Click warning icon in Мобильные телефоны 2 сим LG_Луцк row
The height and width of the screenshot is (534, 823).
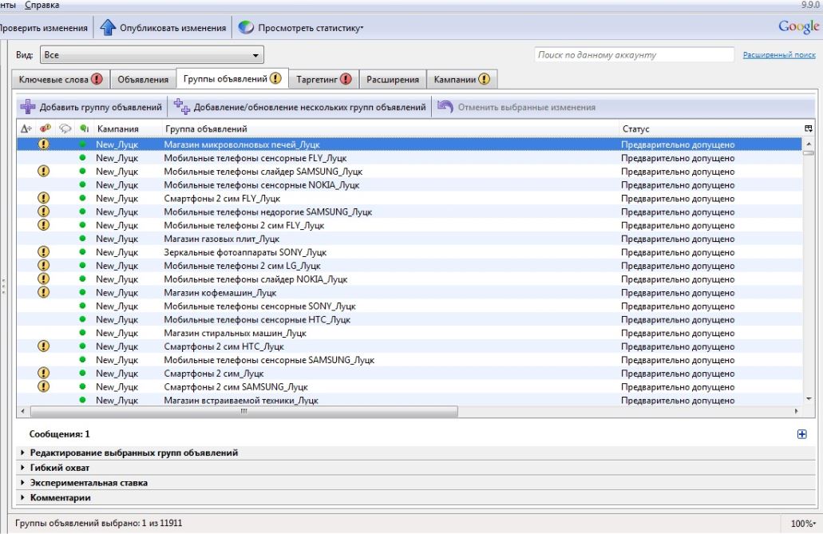[x=44, y=265]
